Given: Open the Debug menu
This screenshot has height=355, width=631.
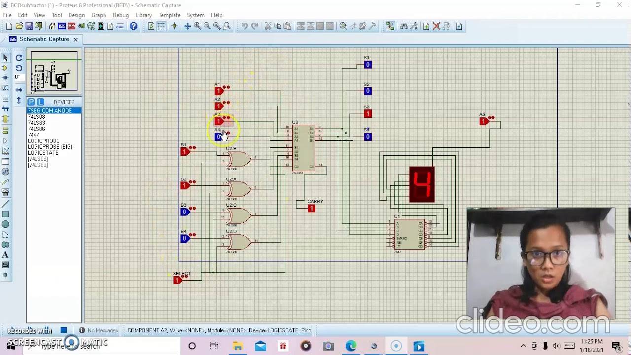Looking at the screenshot, I should point(120,15).
